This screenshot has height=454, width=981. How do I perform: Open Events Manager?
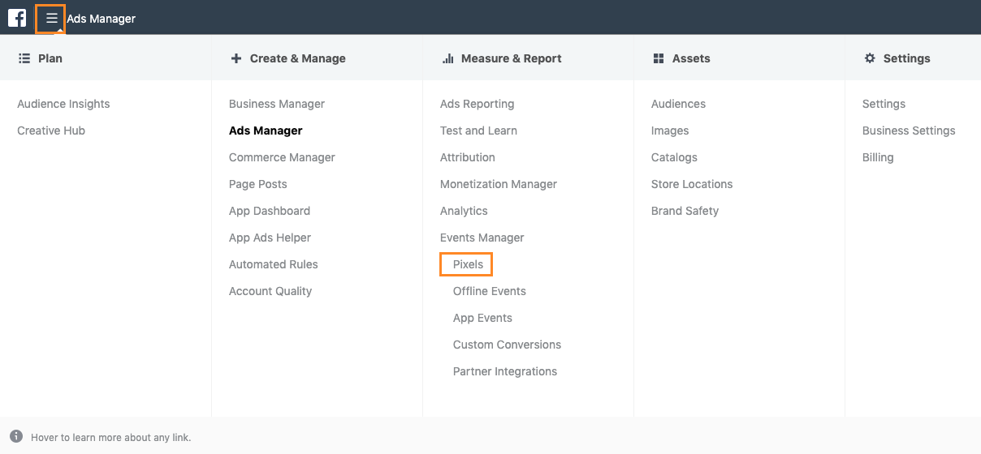click(x=482, y=238)
